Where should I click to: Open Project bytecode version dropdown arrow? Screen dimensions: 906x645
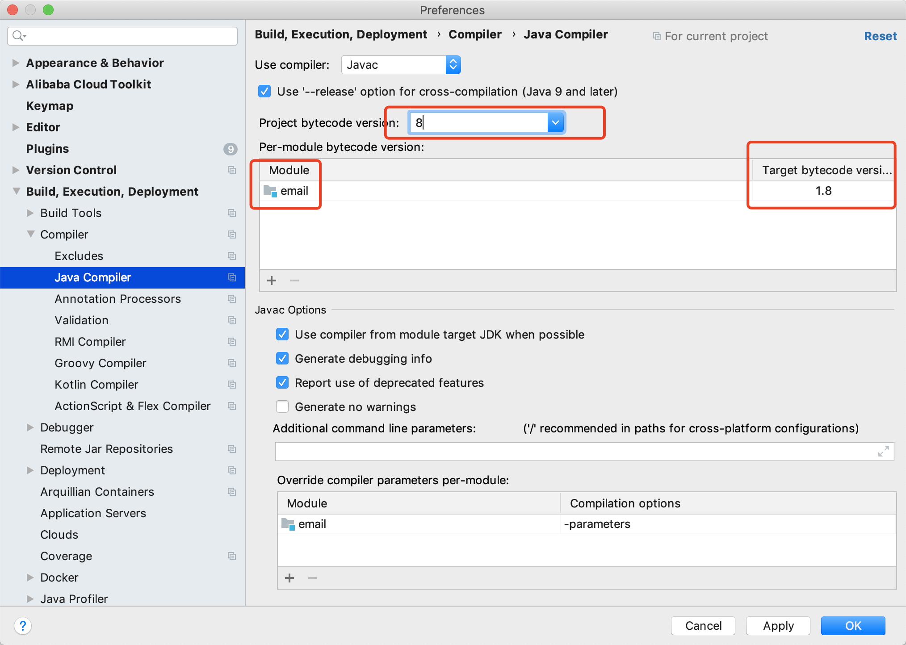click(x=555, y=122)
